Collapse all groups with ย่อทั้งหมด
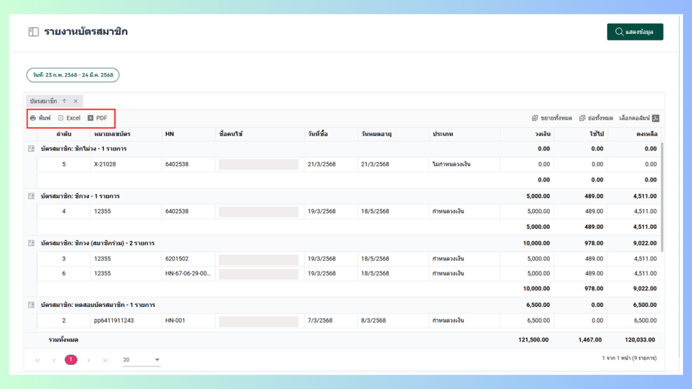 click(x=596, y=118)
